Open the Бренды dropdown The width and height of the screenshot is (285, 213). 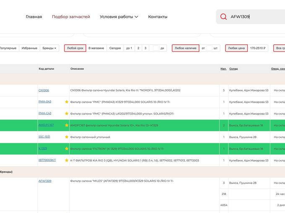point(49,48)
